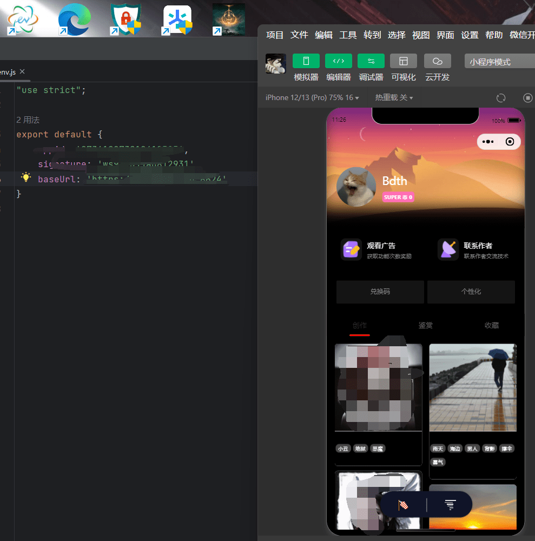Screen dimensions: 535x541
Task: Tap the 兑换码 redeem code button
Action: point(380,292)
